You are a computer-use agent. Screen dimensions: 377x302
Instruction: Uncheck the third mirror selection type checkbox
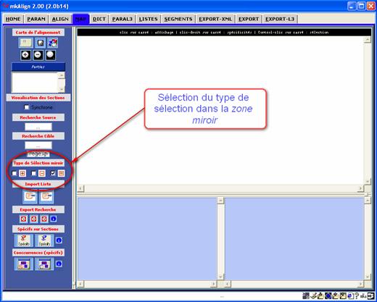pos(53,173)
